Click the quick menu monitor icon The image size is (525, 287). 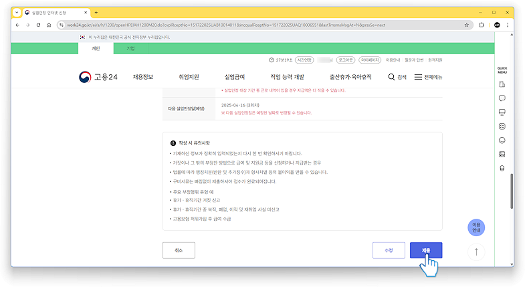[x=502, y=112]
